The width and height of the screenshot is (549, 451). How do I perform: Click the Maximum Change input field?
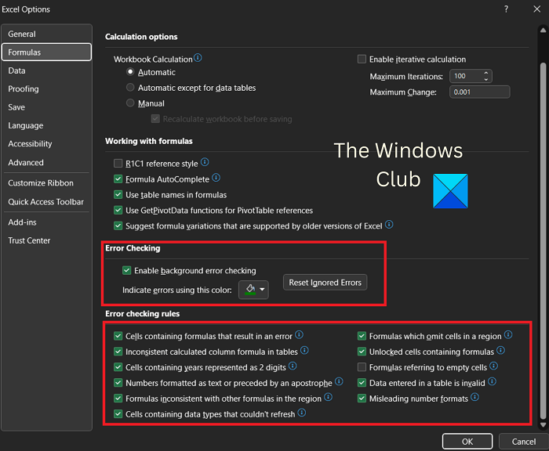(480, 92)
